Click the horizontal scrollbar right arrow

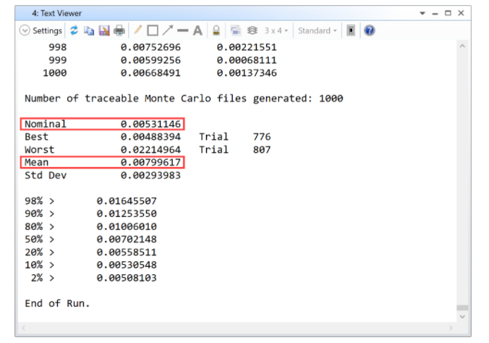[451, 328]
